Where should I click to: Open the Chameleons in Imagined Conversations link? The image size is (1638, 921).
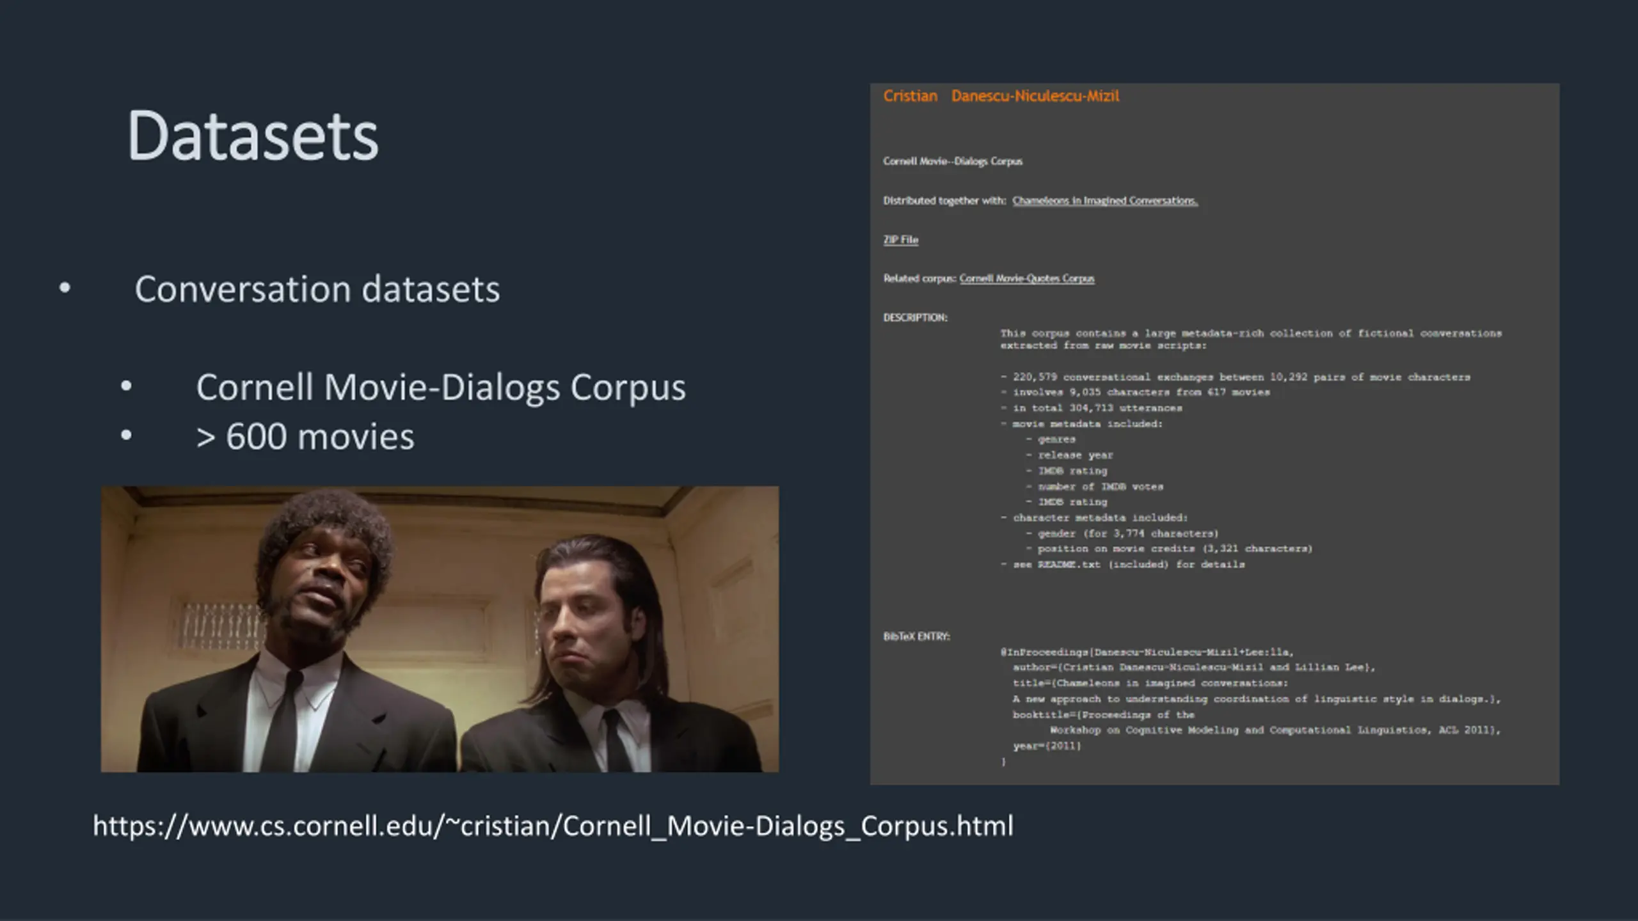[x=1104, y=201]
